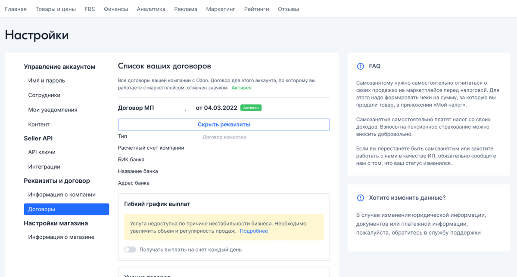Open «Информация о магазине»
The width and height of the screenshot is (517, 277).
click(60, 237)
